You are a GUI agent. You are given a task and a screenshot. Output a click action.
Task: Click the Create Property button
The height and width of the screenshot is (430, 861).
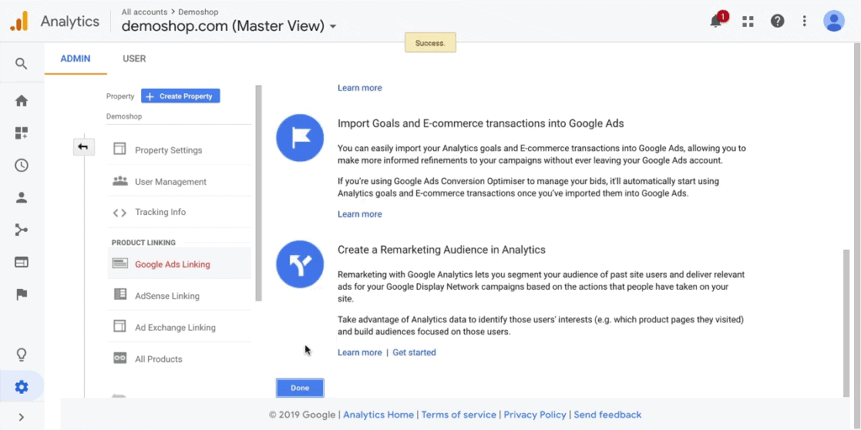(x=180, y=96)
